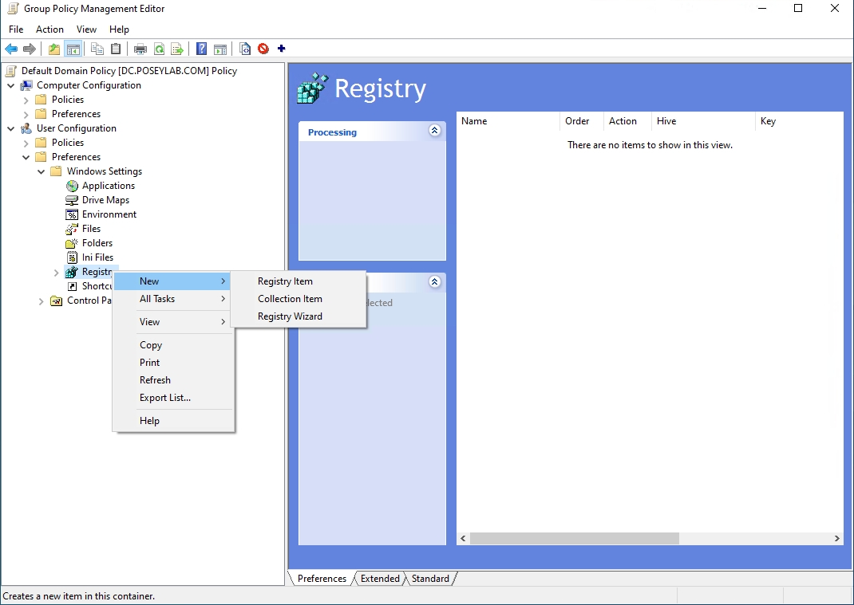Open toolbar Help with the question mark icon

point(200,49)
